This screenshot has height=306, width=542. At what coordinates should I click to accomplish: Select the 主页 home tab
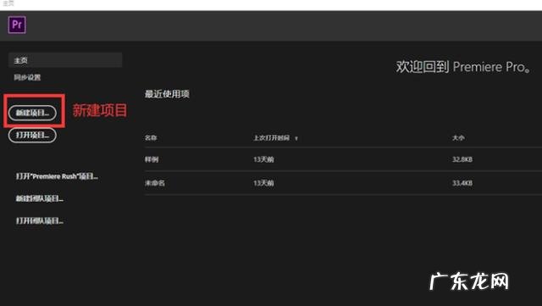[x=65, y=60]
